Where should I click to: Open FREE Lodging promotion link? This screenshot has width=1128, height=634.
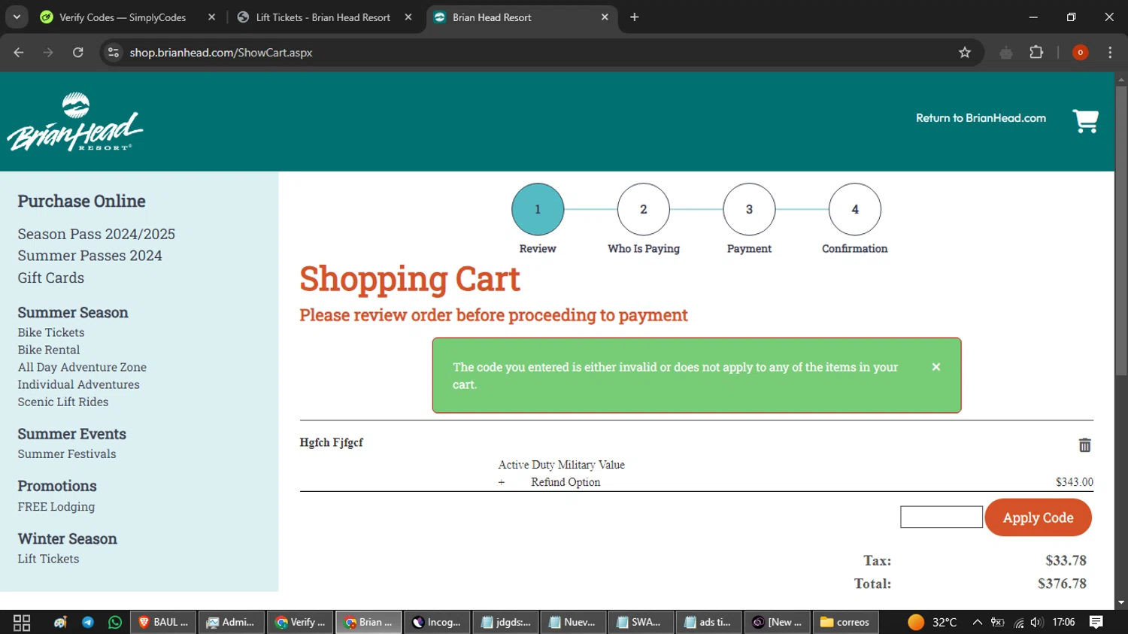56,507
